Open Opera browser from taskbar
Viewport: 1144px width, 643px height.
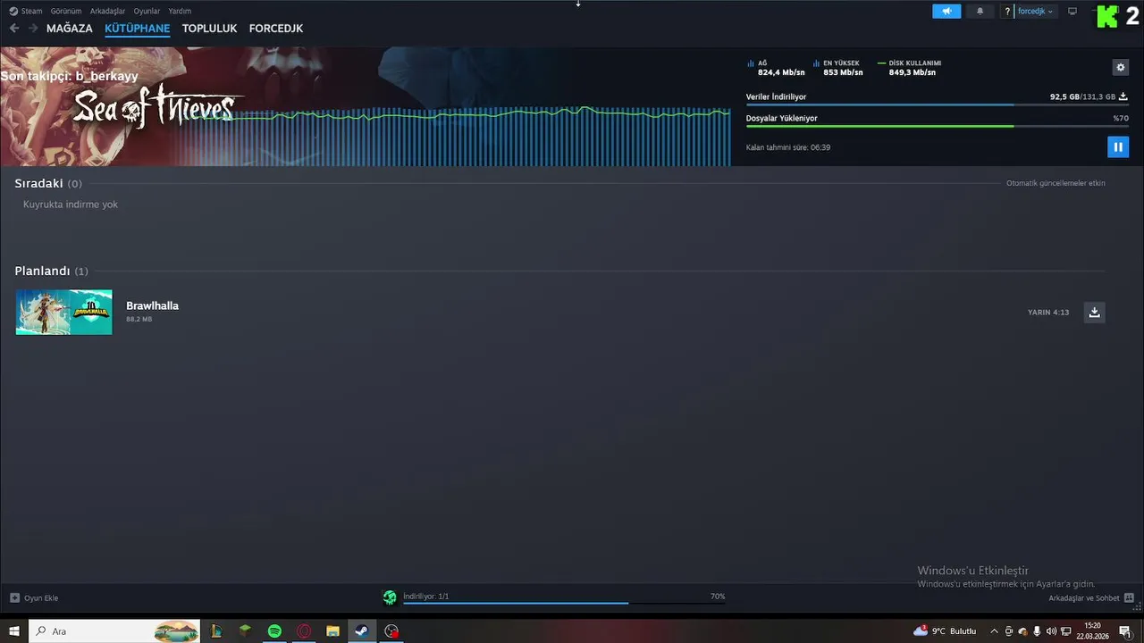click(x=304, y=631)
